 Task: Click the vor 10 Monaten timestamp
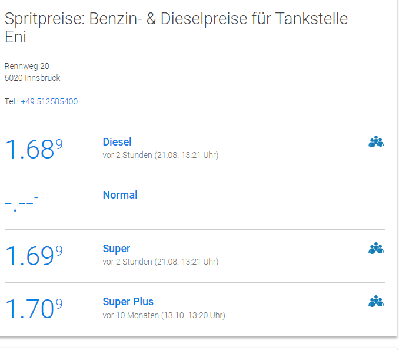coord(131,315)
